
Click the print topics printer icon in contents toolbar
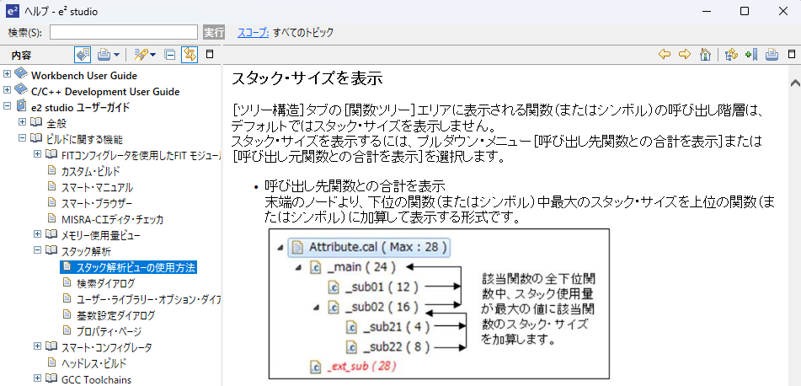coord(104,54)
